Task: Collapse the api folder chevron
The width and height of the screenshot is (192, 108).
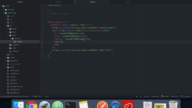Action: tap(6, 26)
